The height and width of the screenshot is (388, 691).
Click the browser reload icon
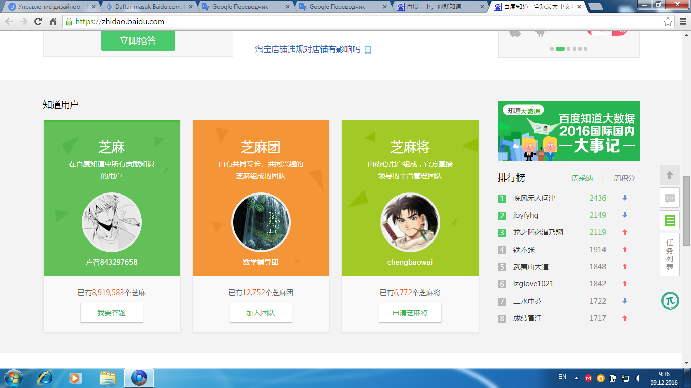coord(38,21)
